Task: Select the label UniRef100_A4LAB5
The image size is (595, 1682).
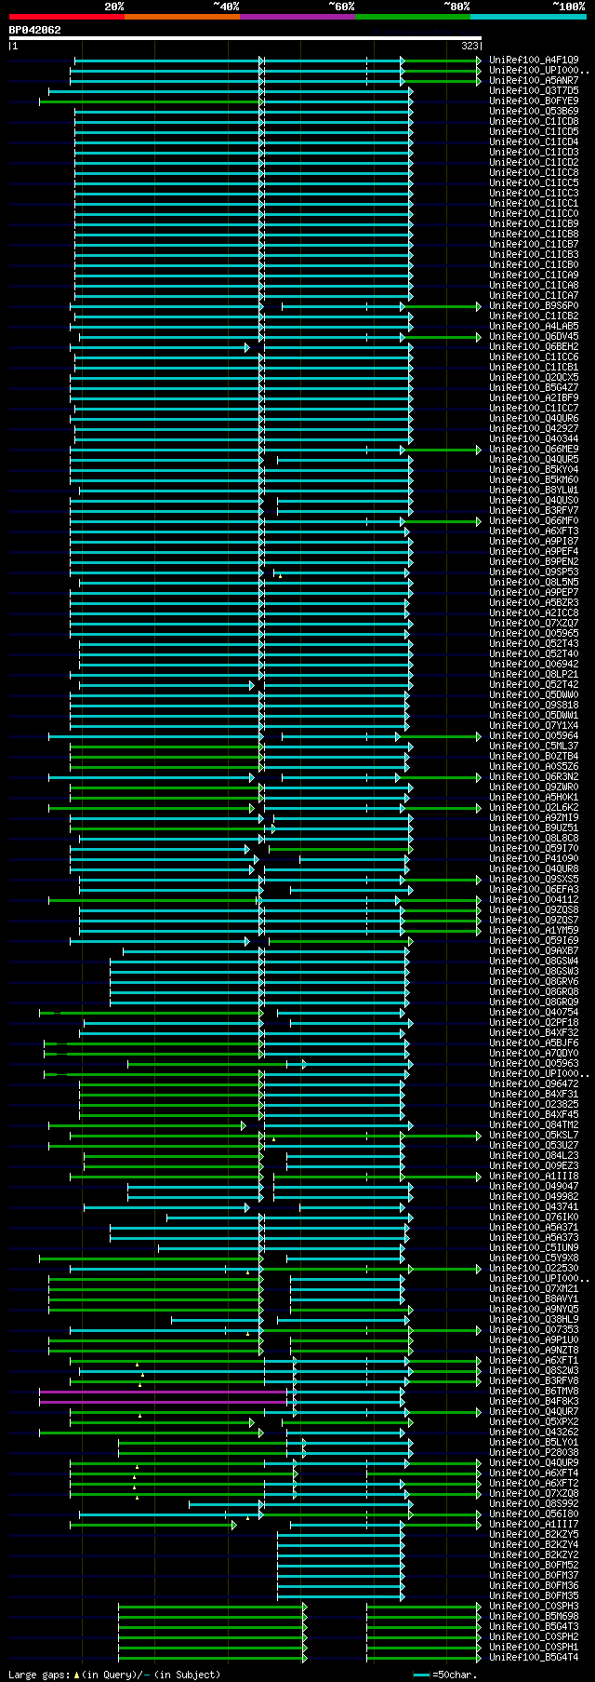Action: (534, 327)
